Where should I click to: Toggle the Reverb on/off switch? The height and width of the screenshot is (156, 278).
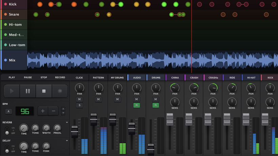click(7, 131)
